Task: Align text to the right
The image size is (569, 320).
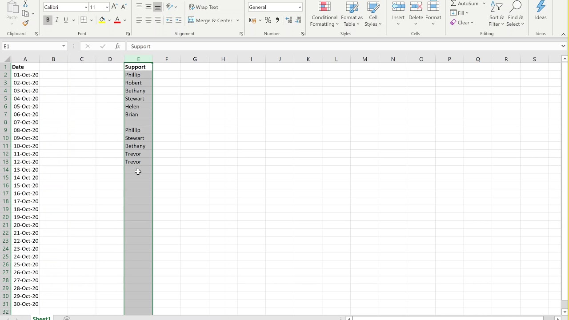Action: point(158,20)
